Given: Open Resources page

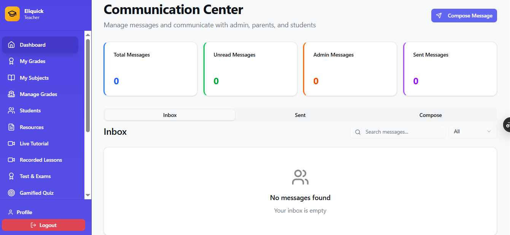Looking at the screenshot, I should tap(40, 127).
